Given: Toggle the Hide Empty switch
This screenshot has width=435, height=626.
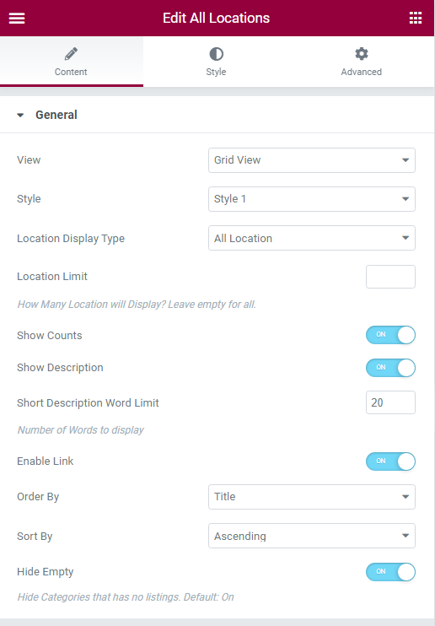Looking at the screenshot, I should click(x=390, y=572).
